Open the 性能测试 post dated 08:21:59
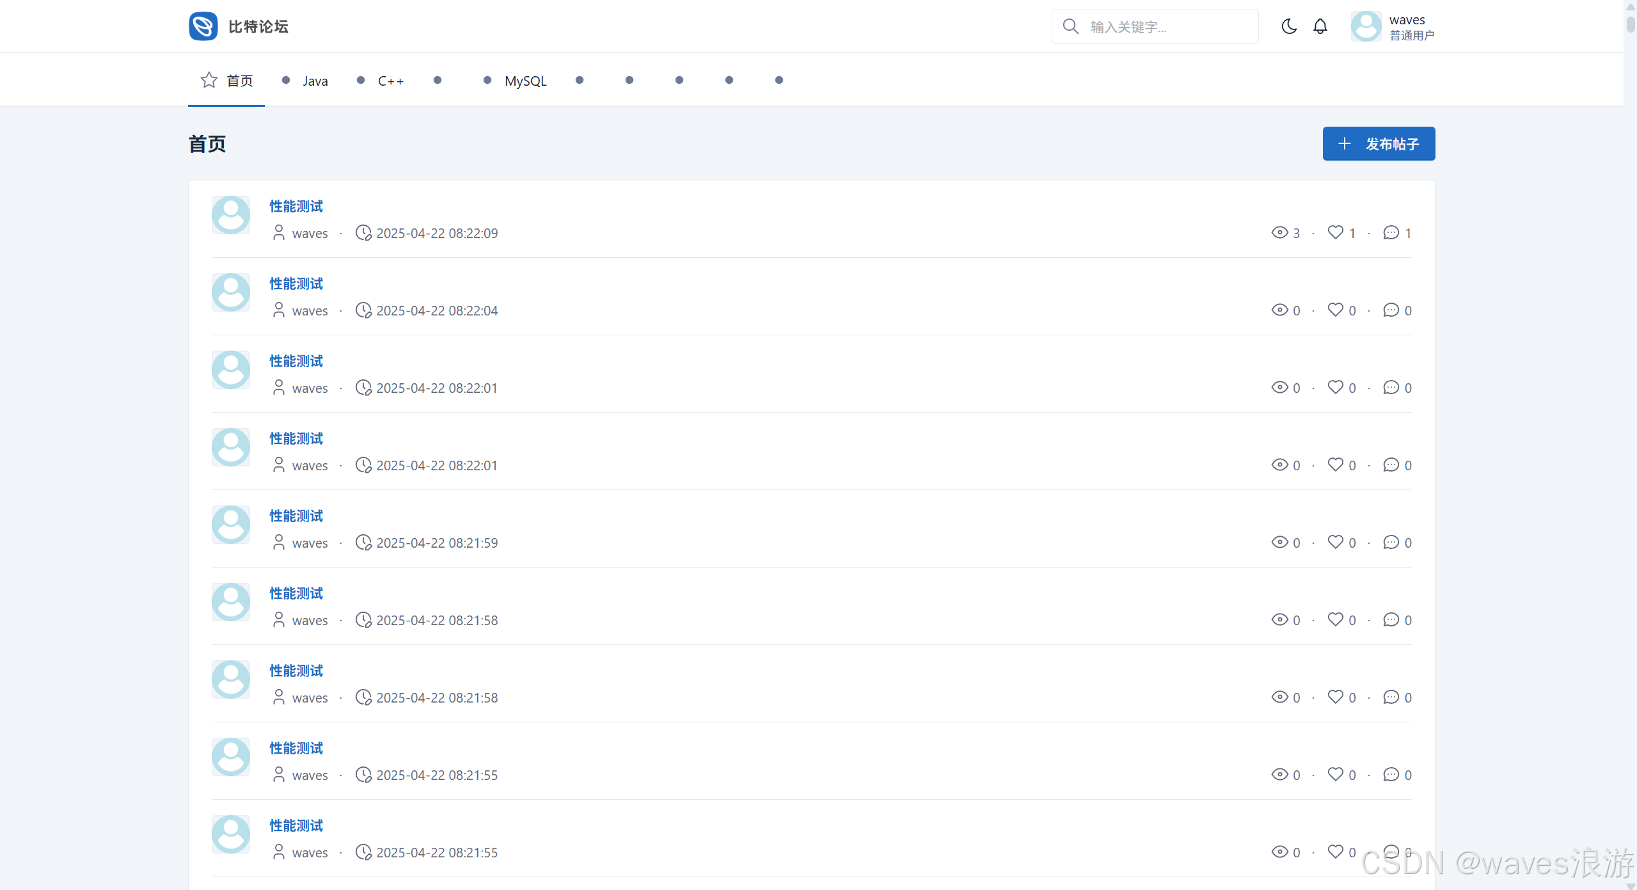 tap(296, 516)
